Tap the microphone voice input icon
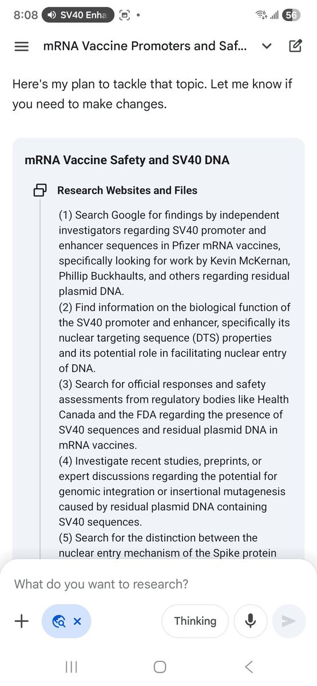317x686 pixels. [250, 621]
